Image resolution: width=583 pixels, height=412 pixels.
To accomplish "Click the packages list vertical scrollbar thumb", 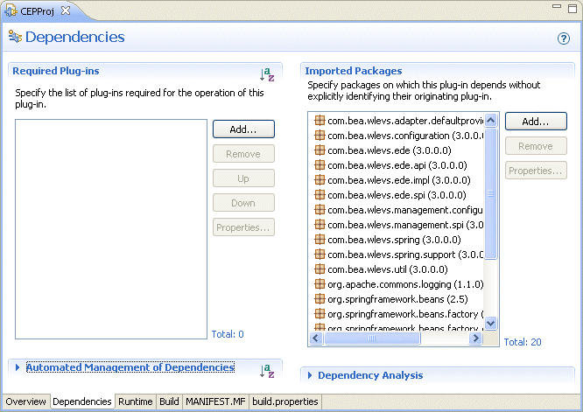I will click(490, 192).
